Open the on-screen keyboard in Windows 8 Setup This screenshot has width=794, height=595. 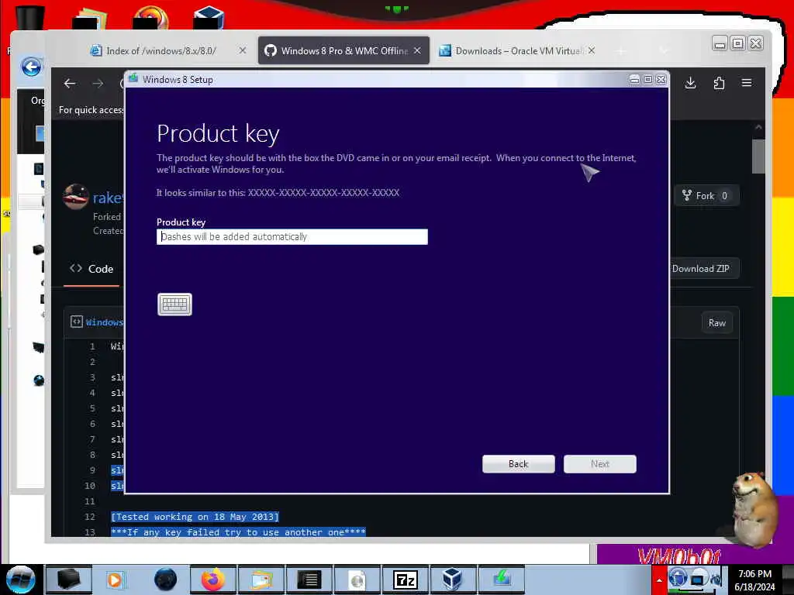(x=174, y=304)
